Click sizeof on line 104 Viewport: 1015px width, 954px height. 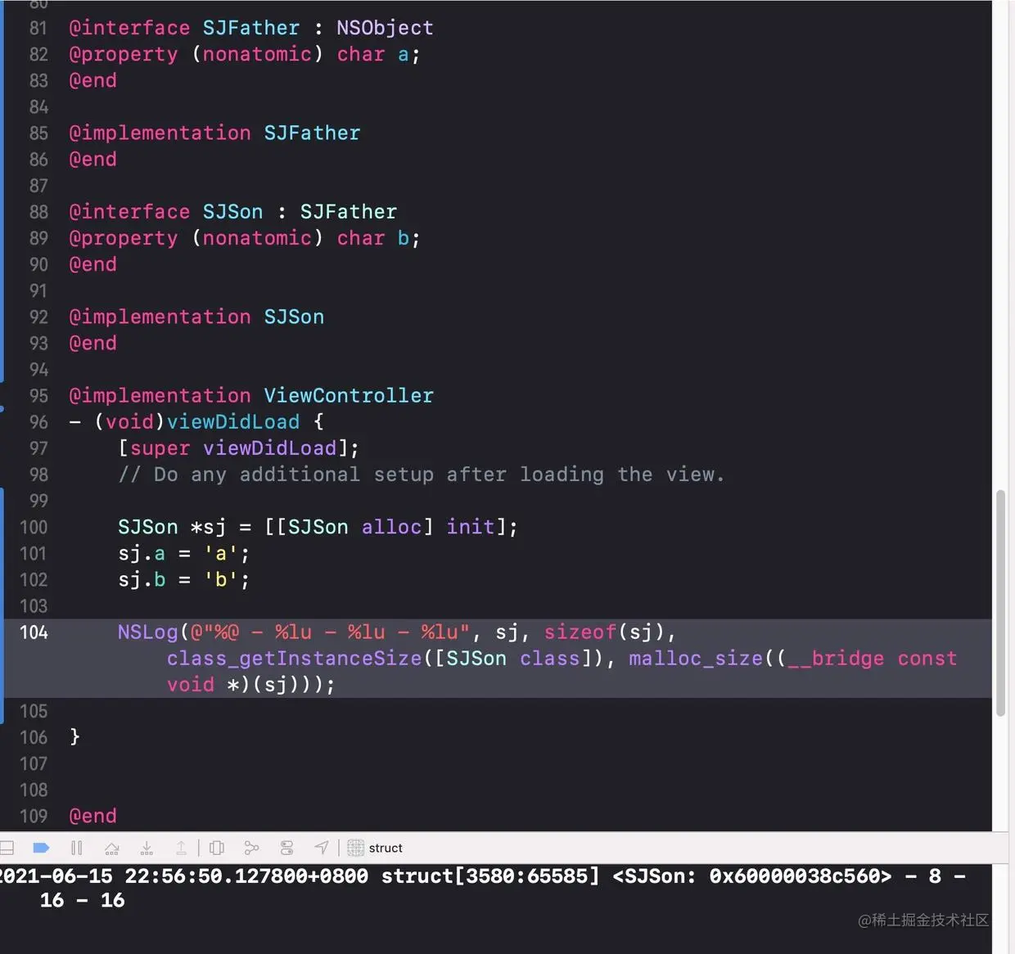580,632
